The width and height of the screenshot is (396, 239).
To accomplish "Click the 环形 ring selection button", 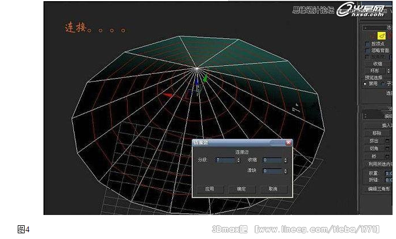I will click(x=375, y=71).
